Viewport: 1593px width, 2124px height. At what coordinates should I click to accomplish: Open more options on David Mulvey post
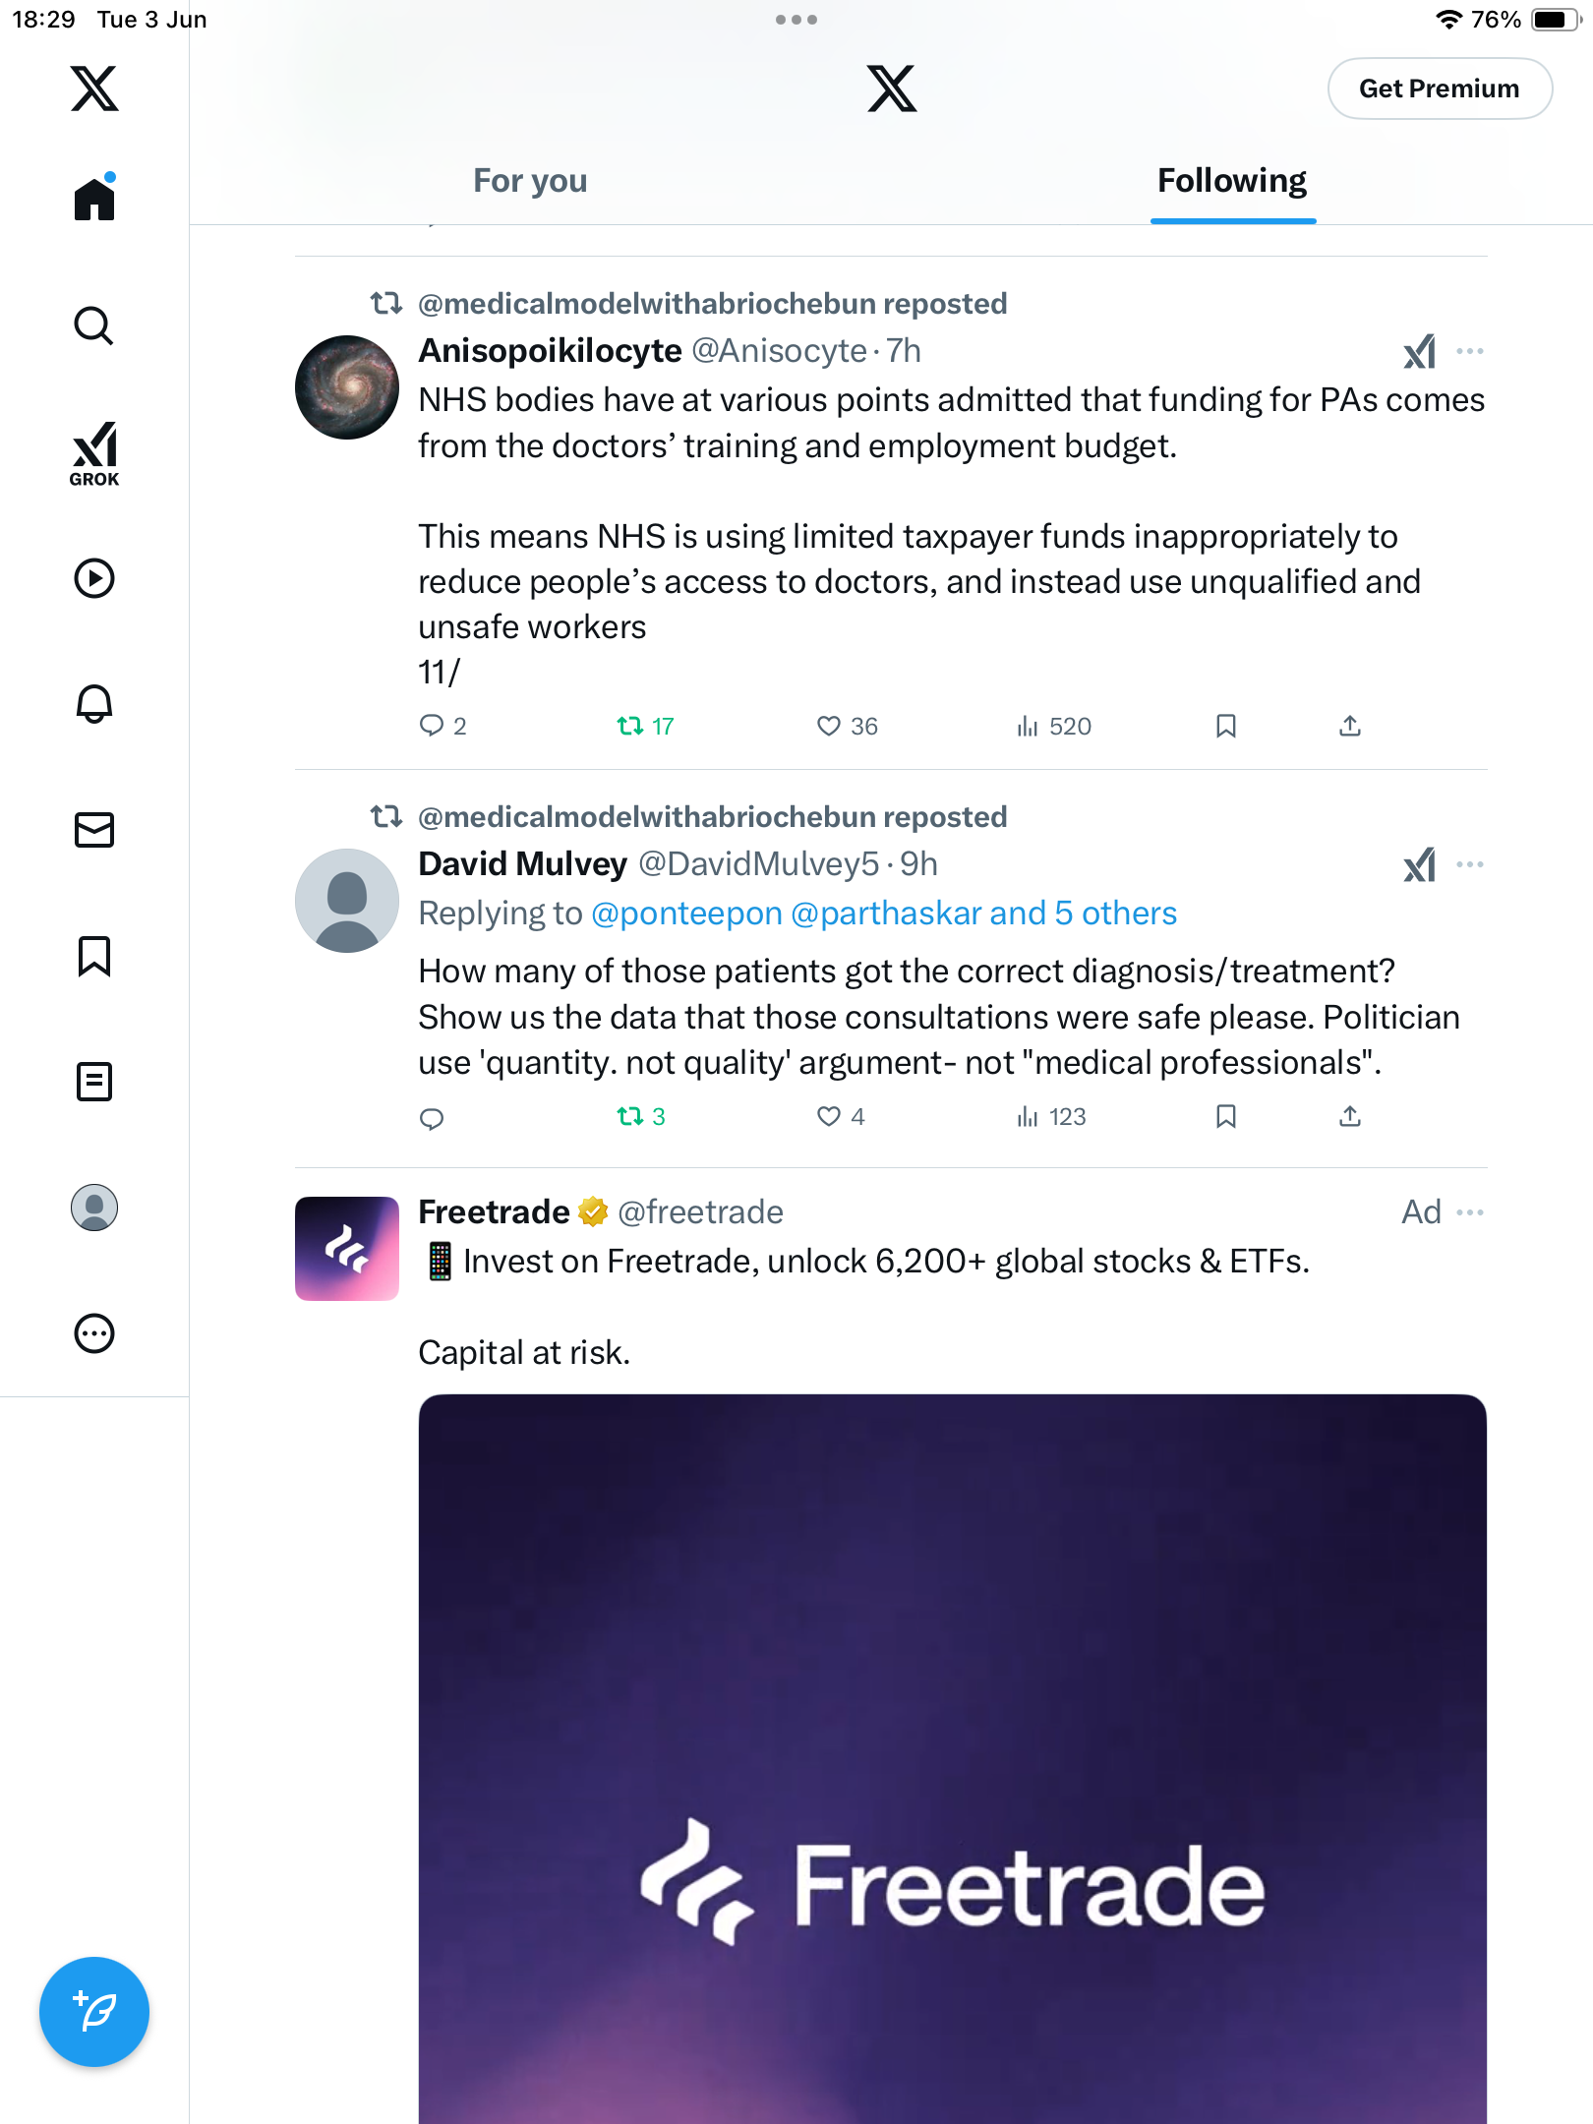pos(1470,864)
